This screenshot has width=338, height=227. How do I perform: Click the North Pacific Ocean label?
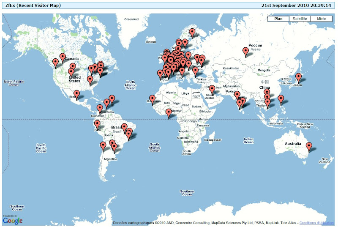tap(14, 83)
